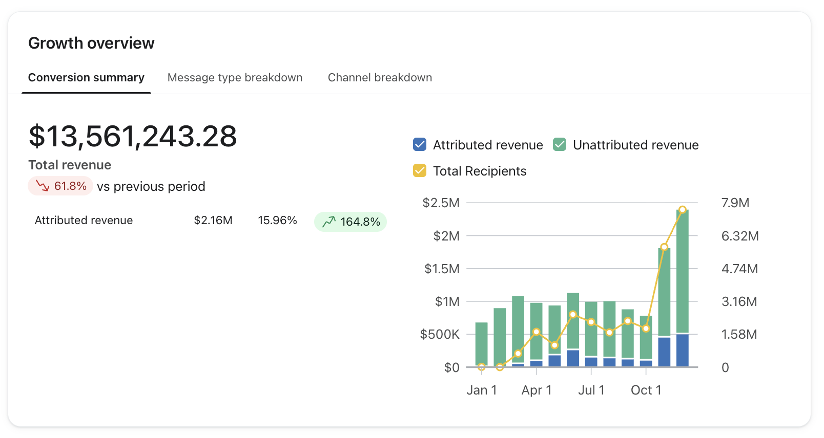Click the 7.9M right axis label
The width and height of the screenshot is (824, 438).
tap(735, 203)
